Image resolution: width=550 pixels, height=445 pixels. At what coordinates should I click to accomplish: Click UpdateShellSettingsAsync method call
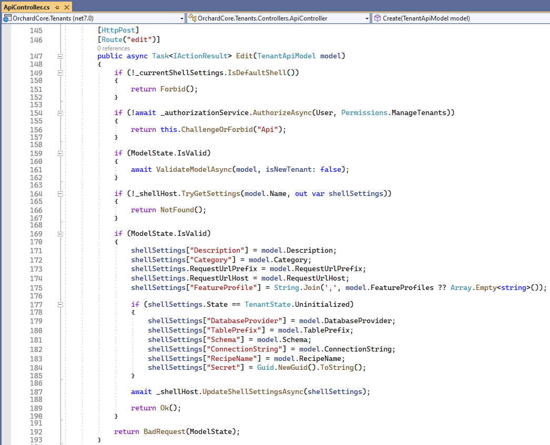point(252,392)
